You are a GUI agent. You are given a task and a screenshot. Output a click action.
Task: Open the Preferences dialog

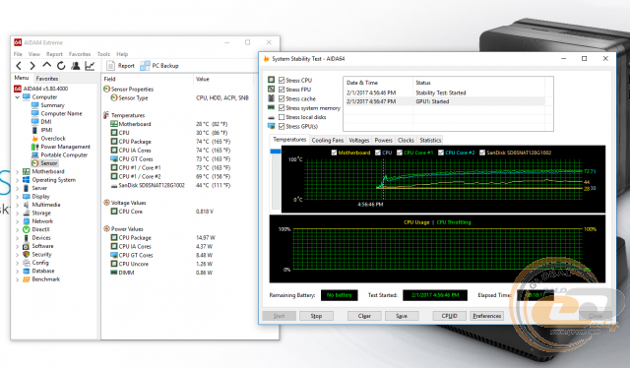coord(487,316)
